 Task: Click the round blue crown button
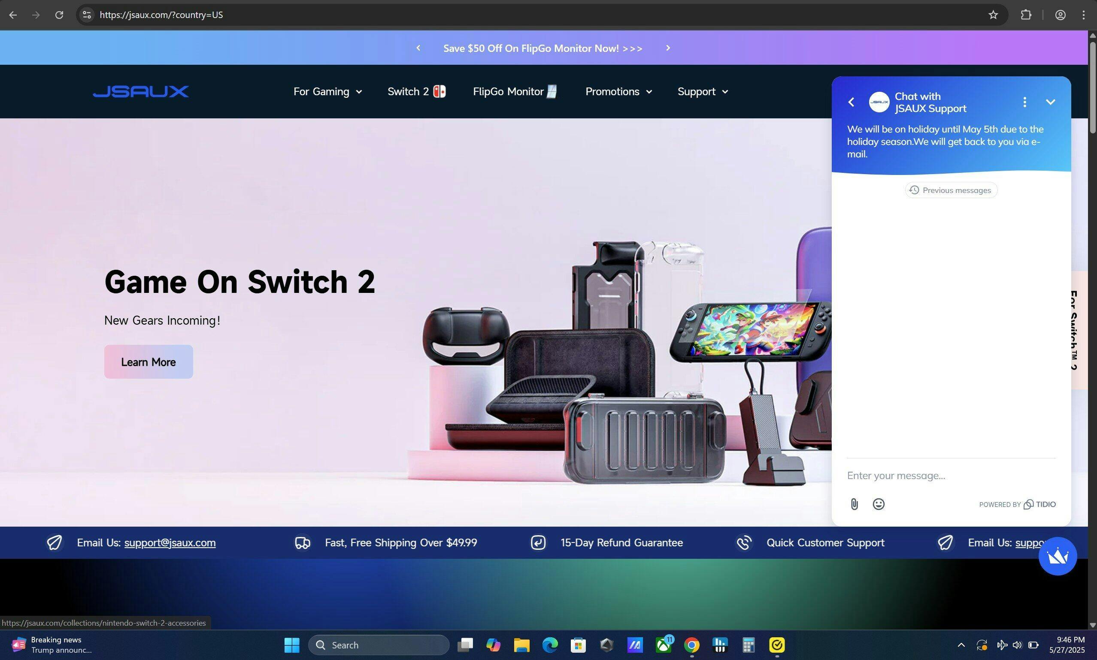point(1058,556)
